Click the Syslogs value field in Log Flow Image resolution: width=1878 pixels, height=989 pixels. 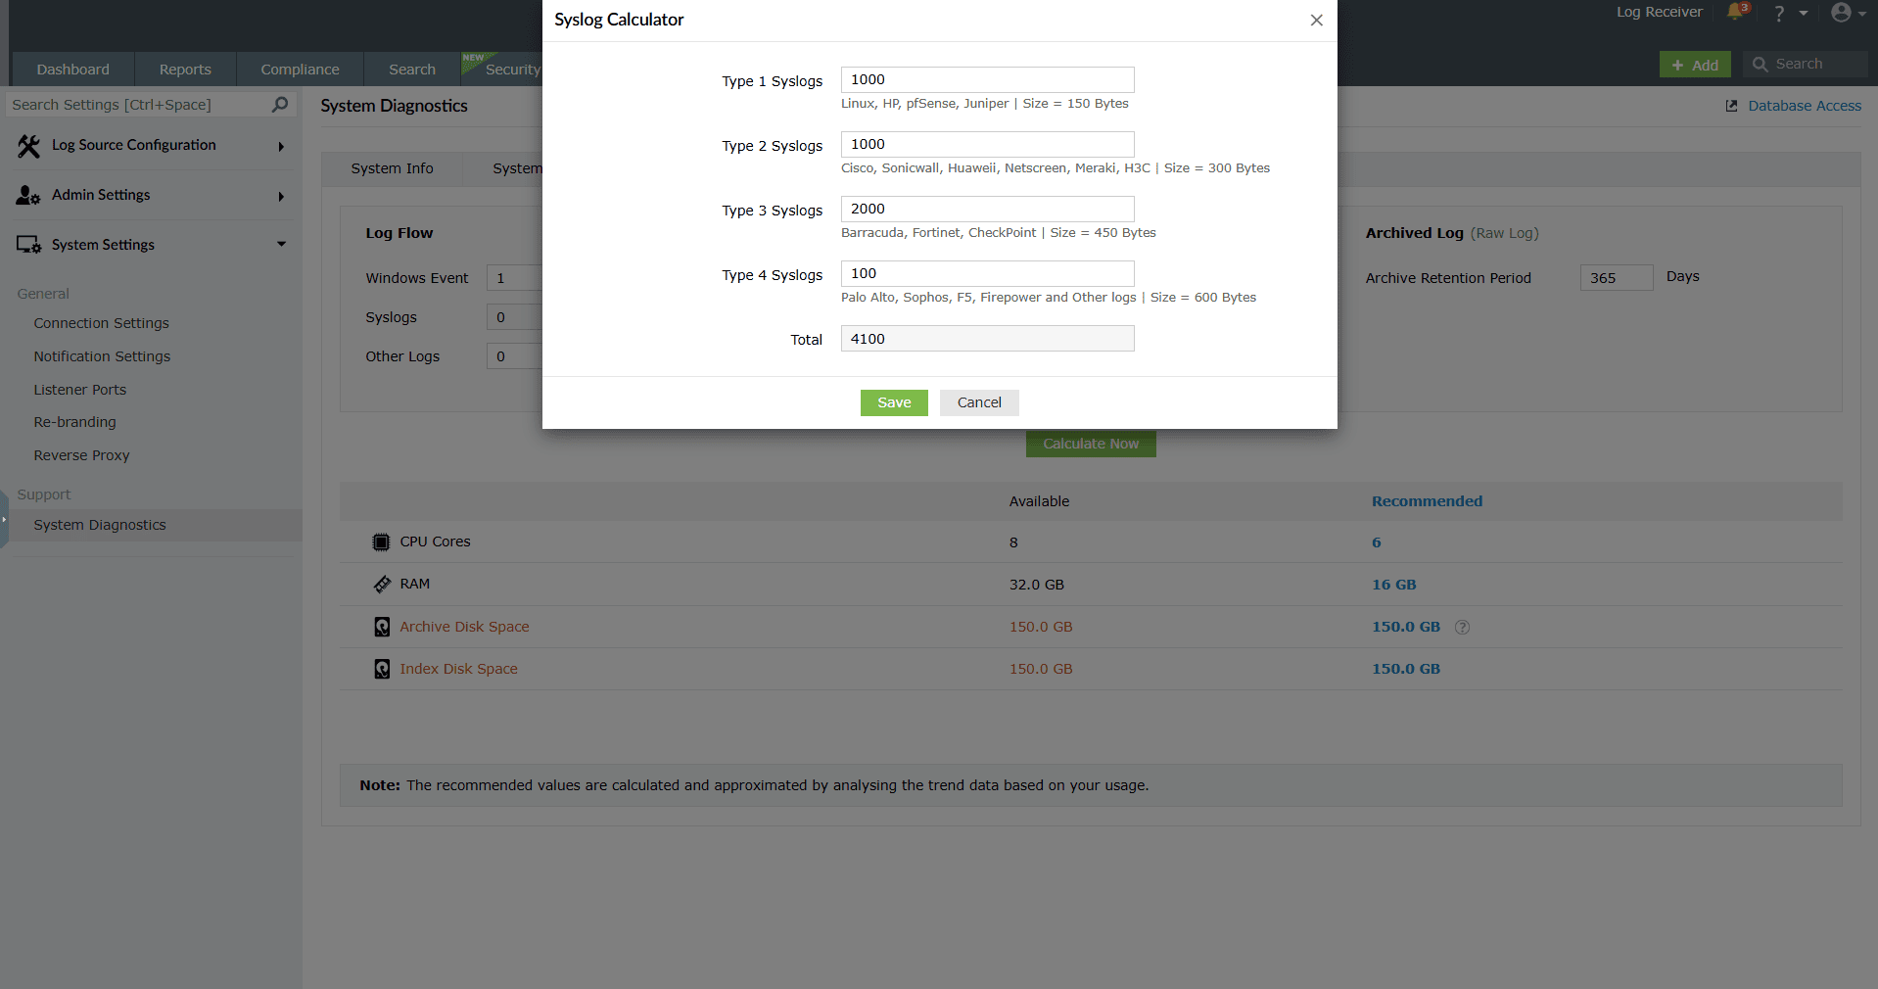pos(514,317)
